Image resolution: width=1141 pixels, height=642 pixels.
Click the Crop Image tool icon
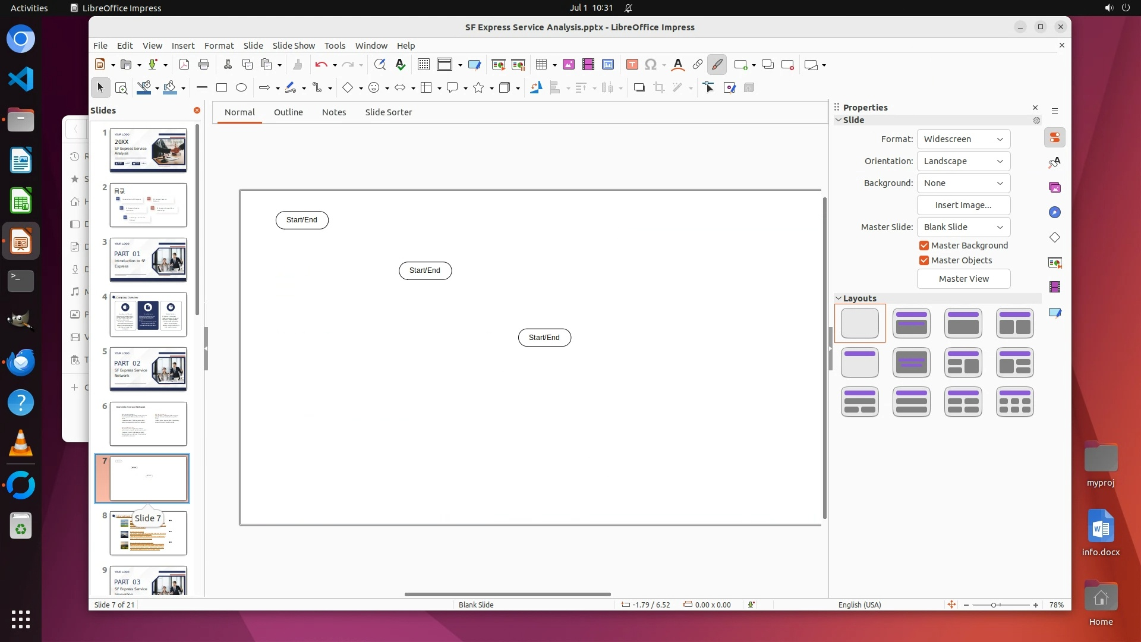pos(658,88)
